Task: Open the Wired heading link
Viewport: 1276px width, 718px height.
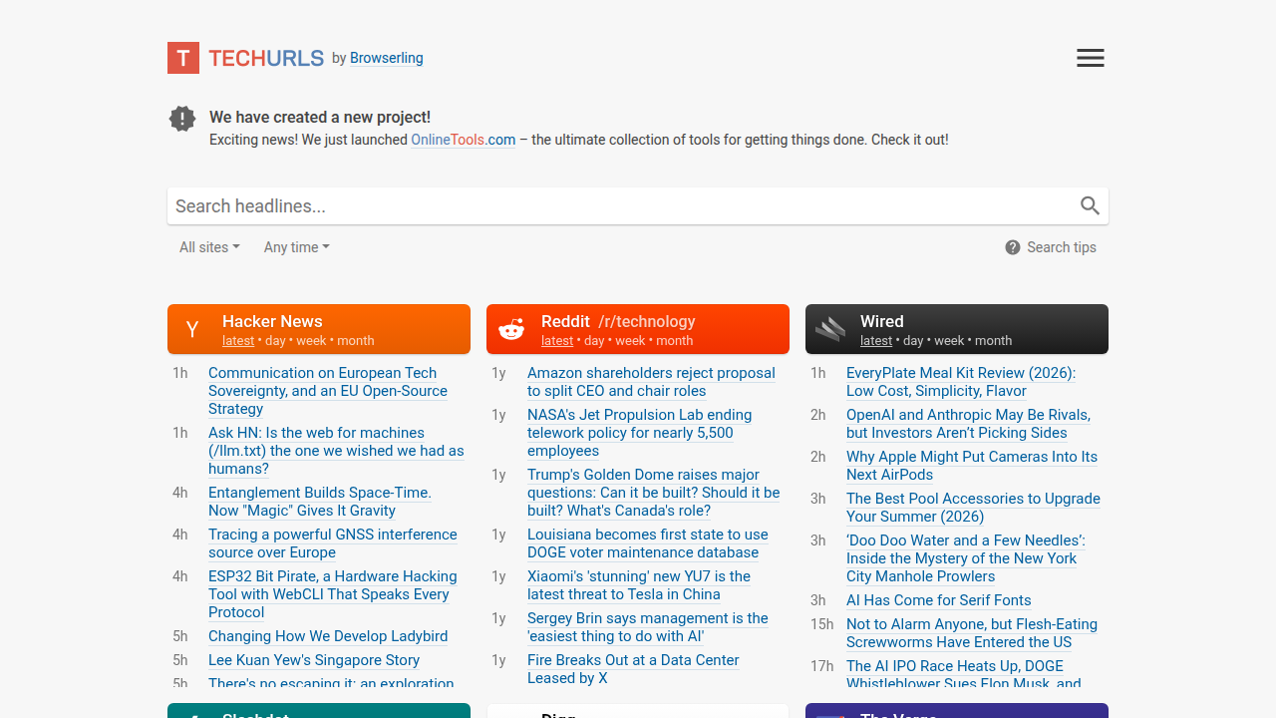Action: click(882, 321)
